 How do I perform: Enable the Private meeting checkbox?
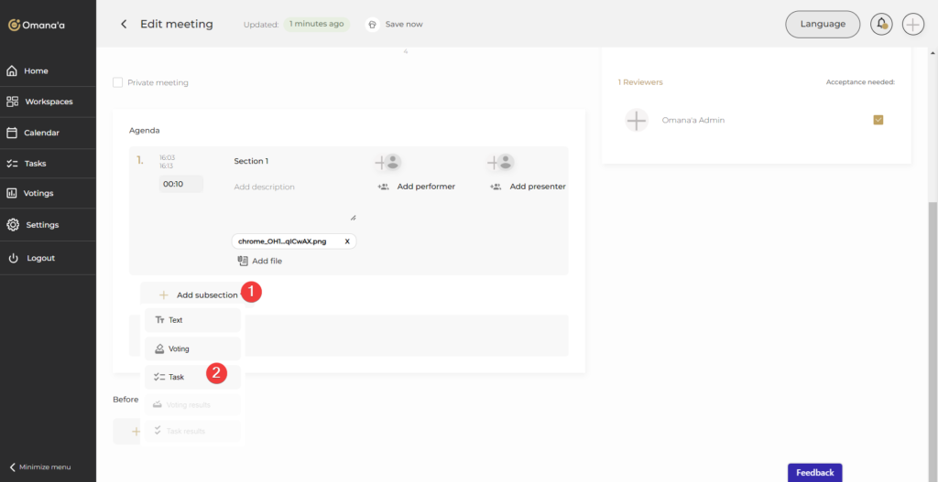point(117,82)
